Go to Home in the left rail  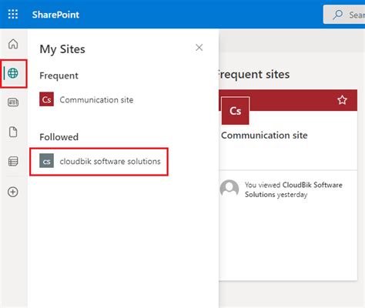point(13,44)
